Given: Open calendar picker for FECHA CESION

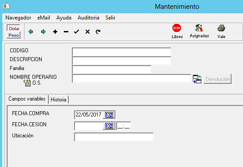Looking at the screenshot, I should 109,126.
